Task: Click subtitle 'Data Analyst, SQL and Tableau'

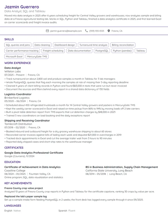Action: click(25, 11)
